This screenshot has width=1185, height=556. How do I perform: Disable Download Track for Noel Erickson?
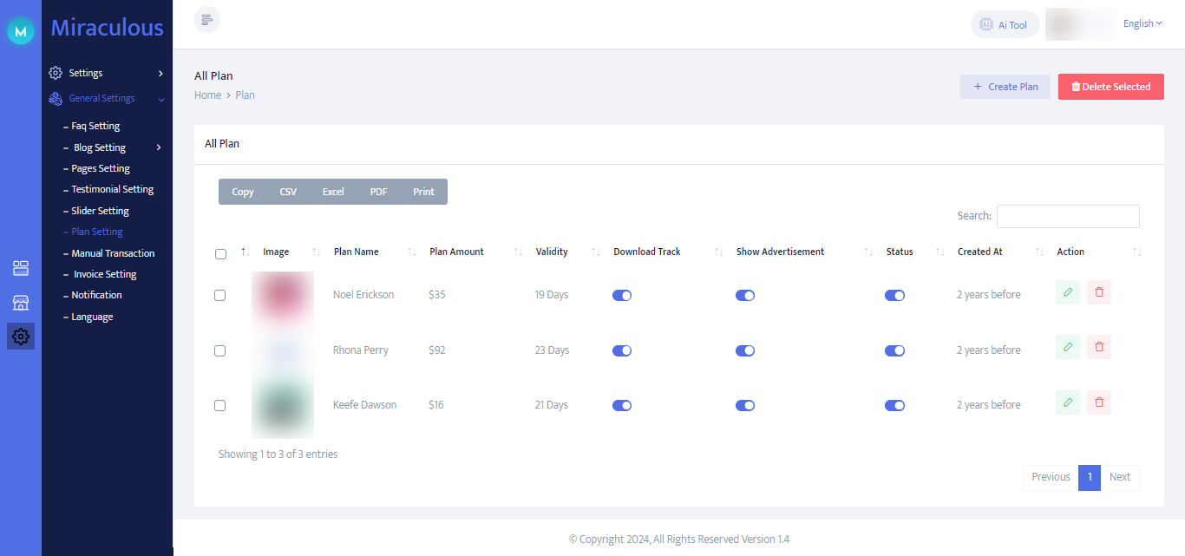[x=622, y=295]
